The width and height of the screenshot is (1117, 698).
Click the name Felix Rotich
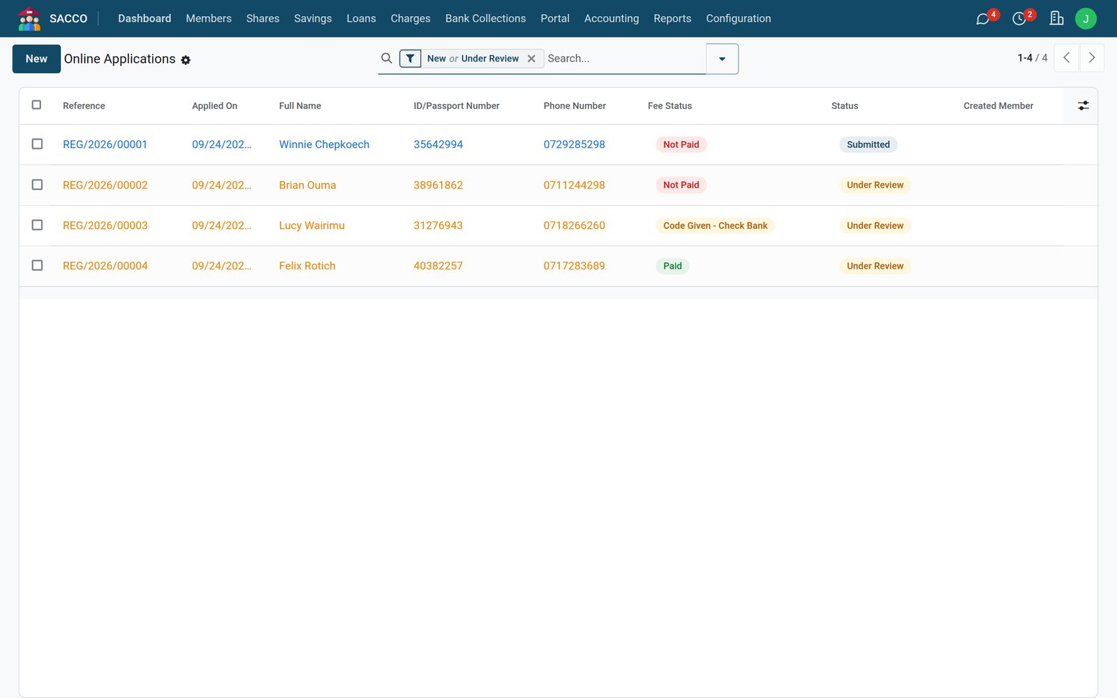(x=307, y=266)
